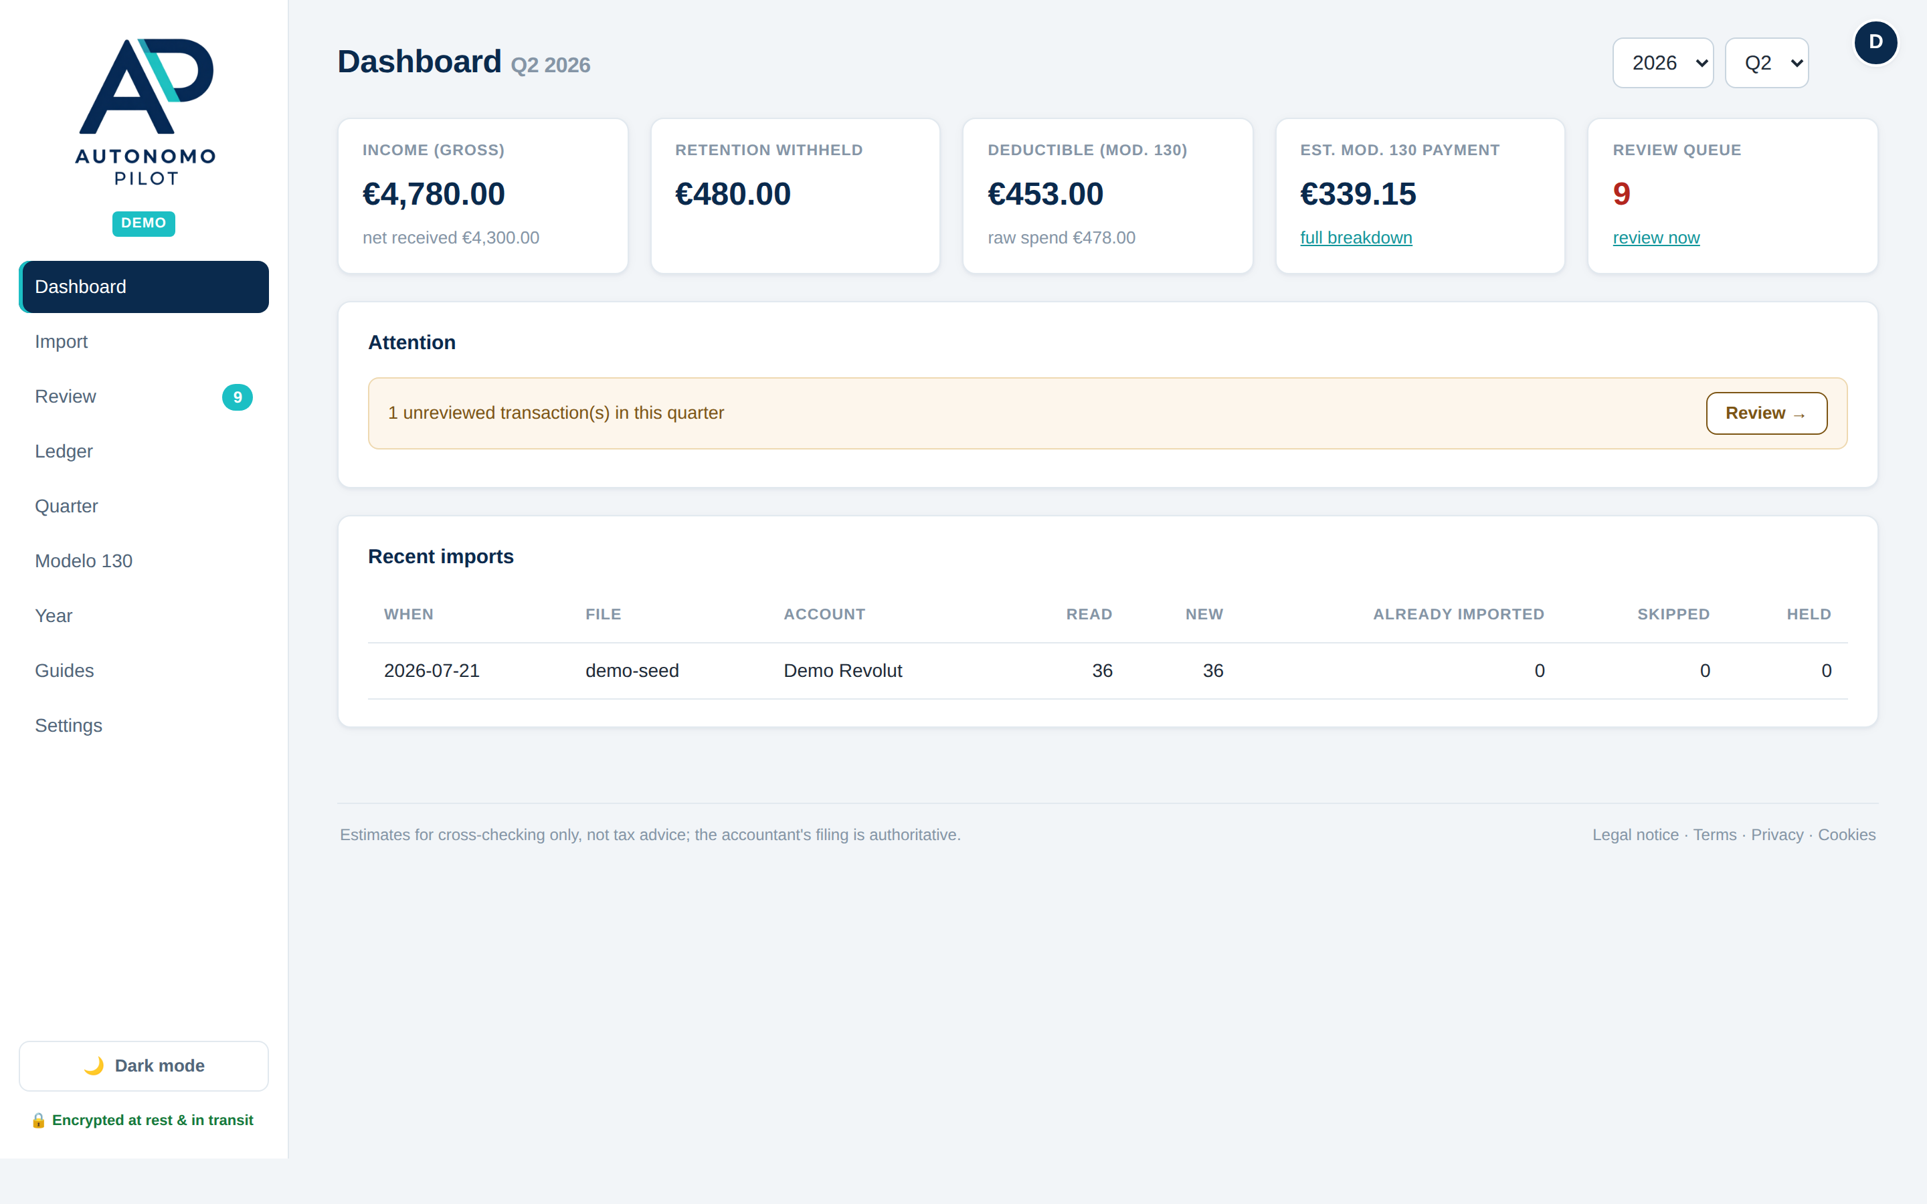Open Cookies link in footer
1927x1204 pixels.
1847,835
